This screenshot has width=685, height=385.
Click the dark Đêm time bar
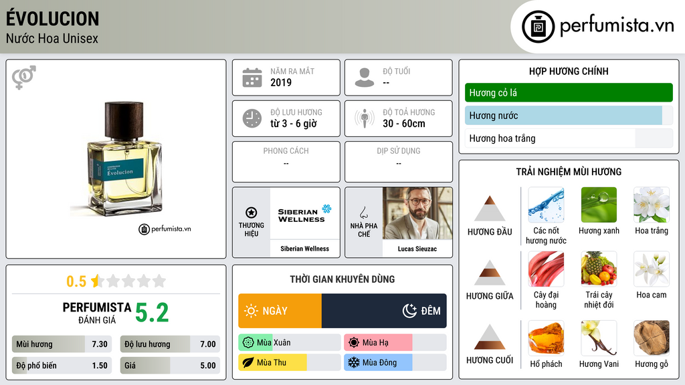tap(384, 311)
